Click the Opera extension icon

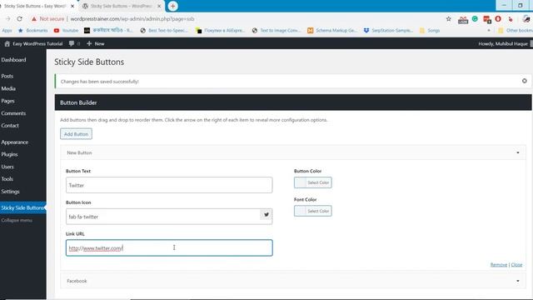pyautogui.click(x=498, y=19)
